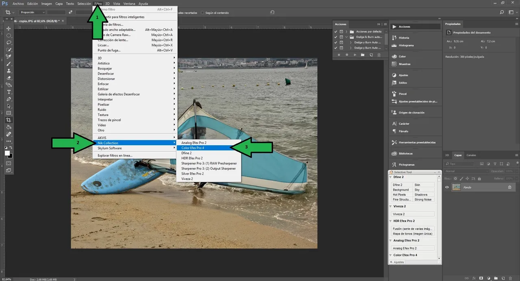Switch to the Canales tab
The image size is (520, 281).
pos(471,155)
